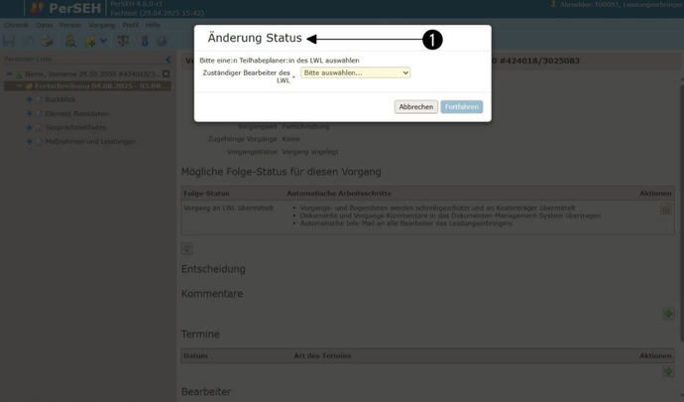Select Fortschreibung 04.08.2025 tree item
The image size is (684, 402).
pyautogui.click(x=101, y=86)
